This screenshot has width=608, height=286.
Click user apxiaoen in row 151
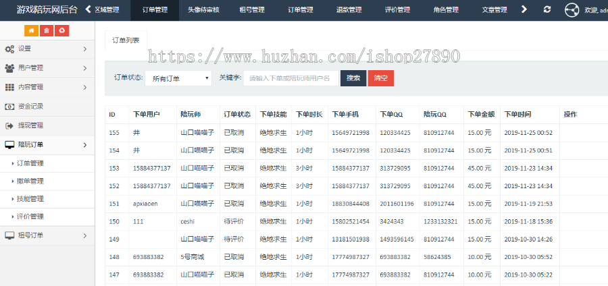click(145, 204)
